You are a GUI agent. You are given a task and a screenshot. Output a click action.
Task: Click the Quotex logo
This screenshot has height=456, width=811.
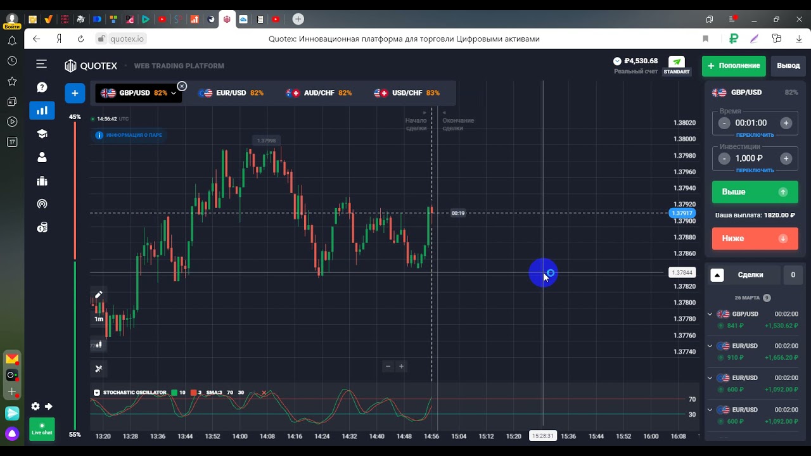click(x=91, y=66)
